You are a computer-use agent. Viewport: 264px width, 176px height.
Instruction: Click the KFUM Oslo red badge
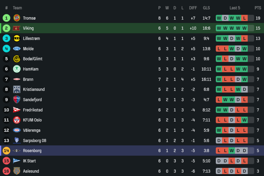click(x=17, y=120)
